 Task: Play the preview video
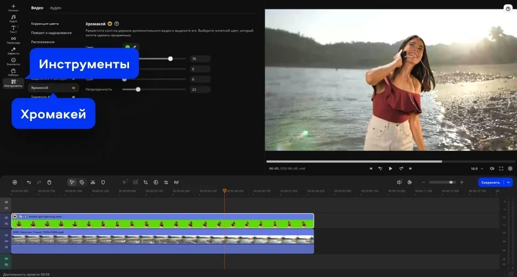tap(390, 169)
